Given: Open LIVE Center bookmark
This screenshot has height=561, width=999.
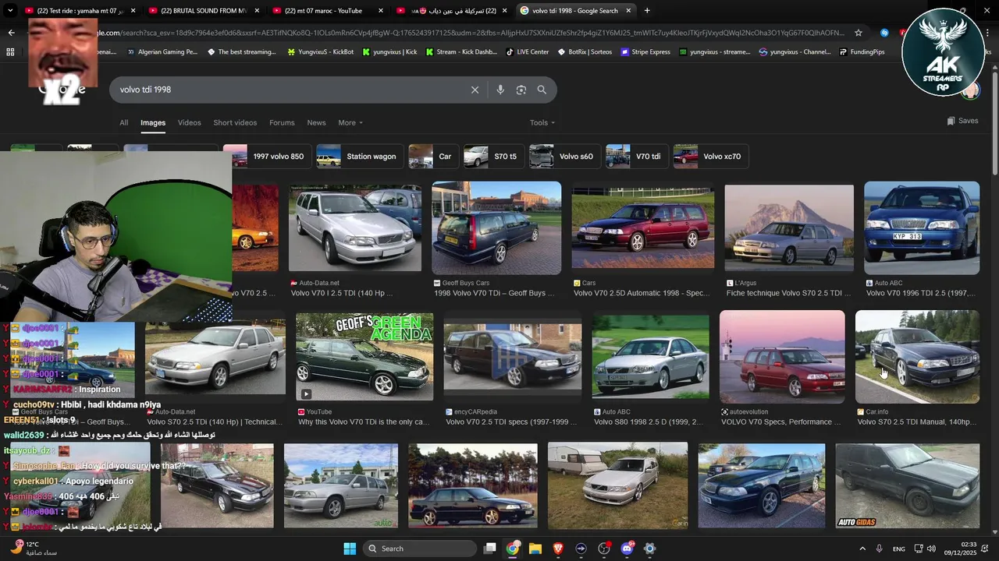Looking at the screenshot, I should pos(527,52).
